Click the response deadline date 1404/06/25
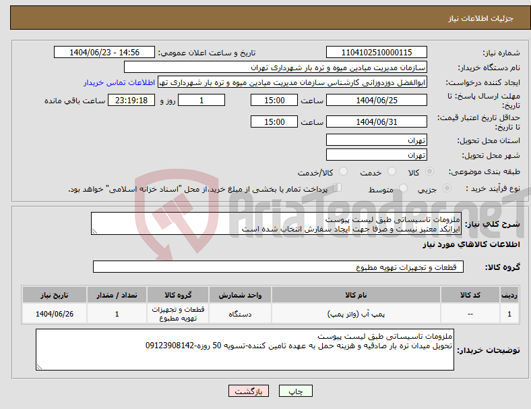Viewport: 531px width, 409px height. tap(377, 100)
